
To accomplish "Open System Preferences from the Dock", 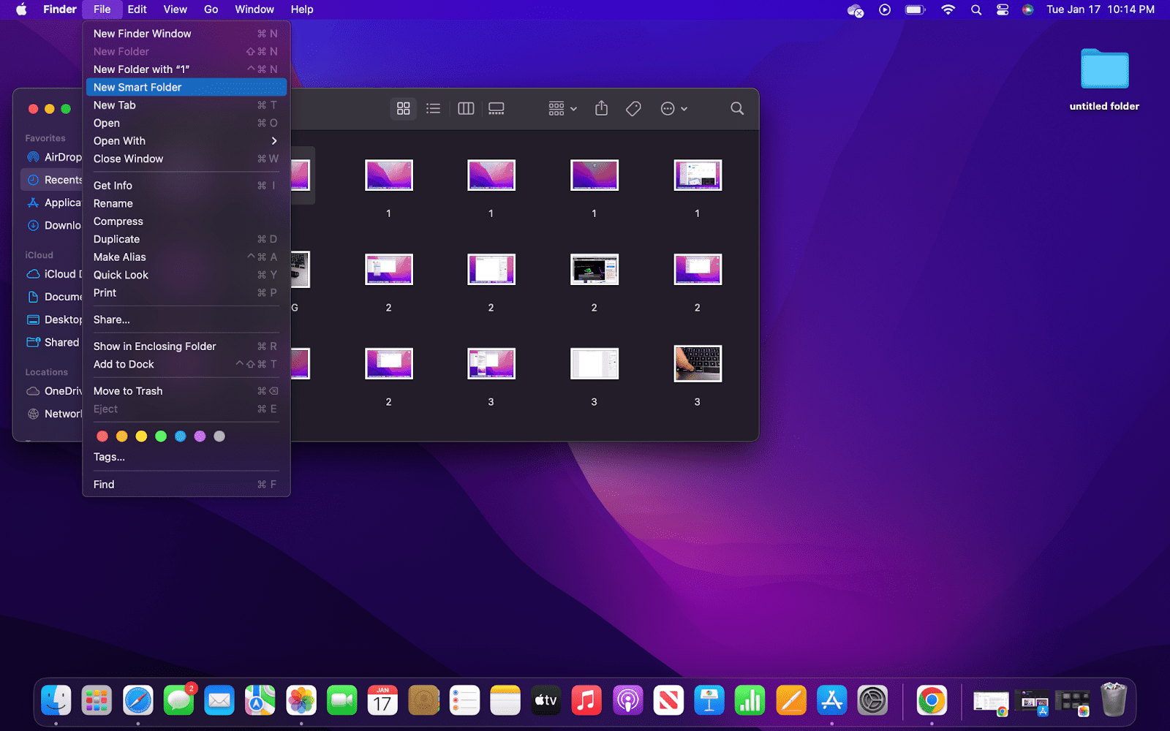I will pyautogui.click(x=872, y=700).
